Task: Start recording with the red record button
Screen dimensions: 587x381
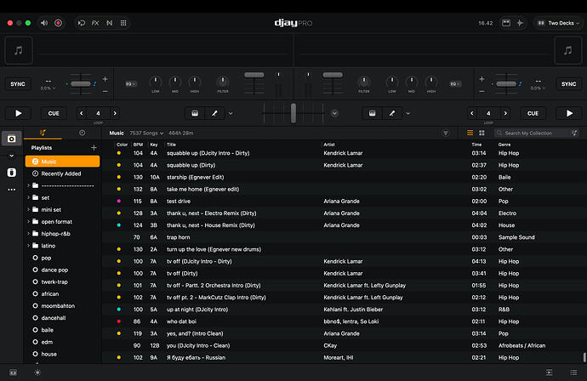Action: click(58, 23)
